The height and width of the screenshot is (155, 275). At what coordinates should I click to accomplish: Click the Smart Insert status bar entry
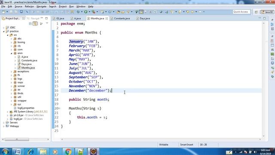tap(186, 145)
